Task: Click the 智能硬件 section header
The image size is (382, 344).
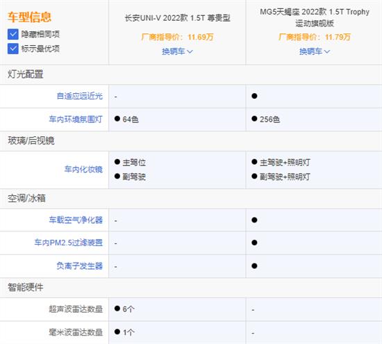Action: 25,288
